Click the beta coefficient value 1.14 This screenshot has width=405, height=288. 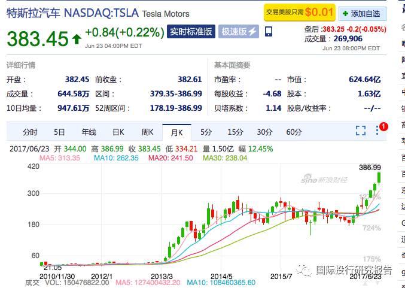click(273, 108)
